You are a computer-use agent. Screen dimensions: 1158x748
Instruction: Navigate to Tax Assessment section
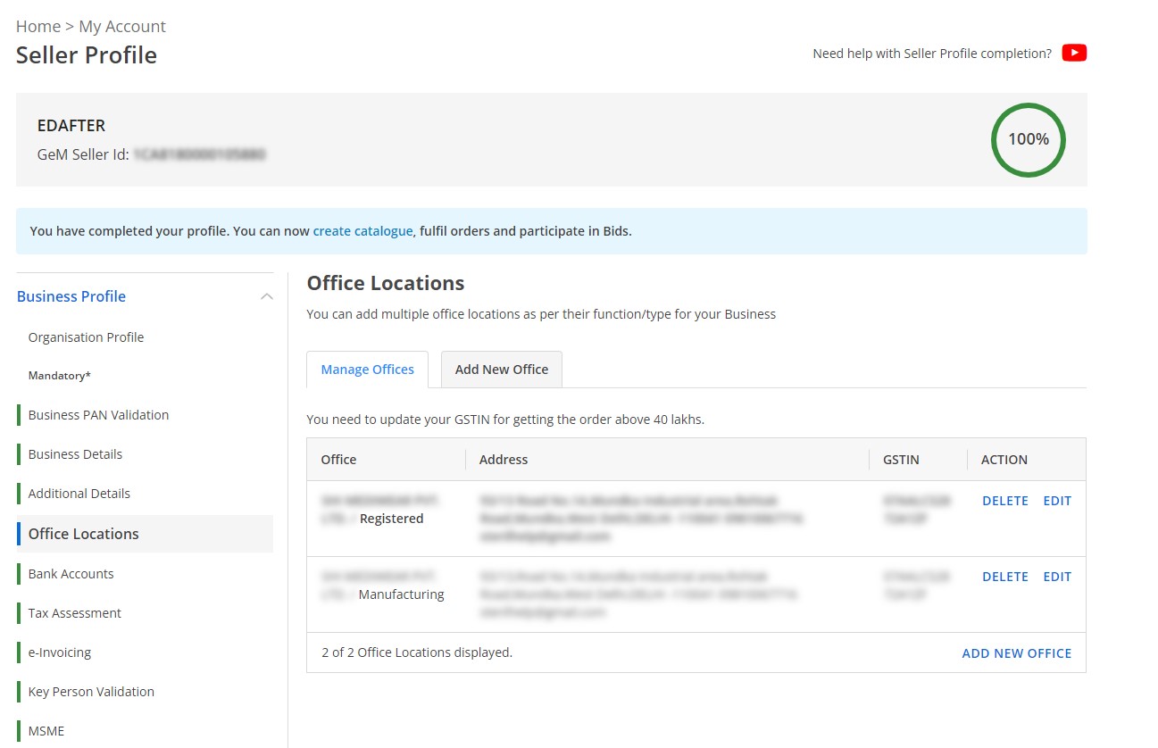74,613
